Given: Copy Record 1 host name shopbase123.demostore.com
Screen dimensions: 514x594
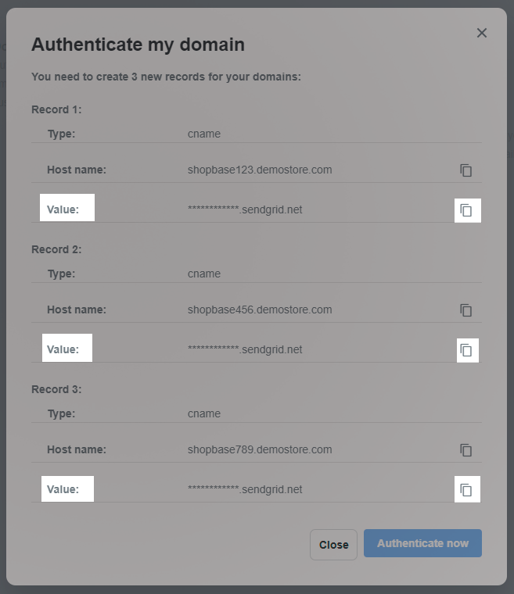Looking at the screenshot, I should pyautogui.click(x=465, y=170).
